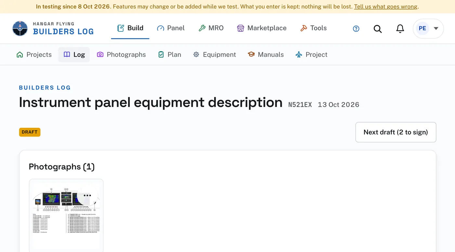This screenshot has width=455, height=252.
Task: Open the Plan sub-navigation item
Action: [170, 54]
